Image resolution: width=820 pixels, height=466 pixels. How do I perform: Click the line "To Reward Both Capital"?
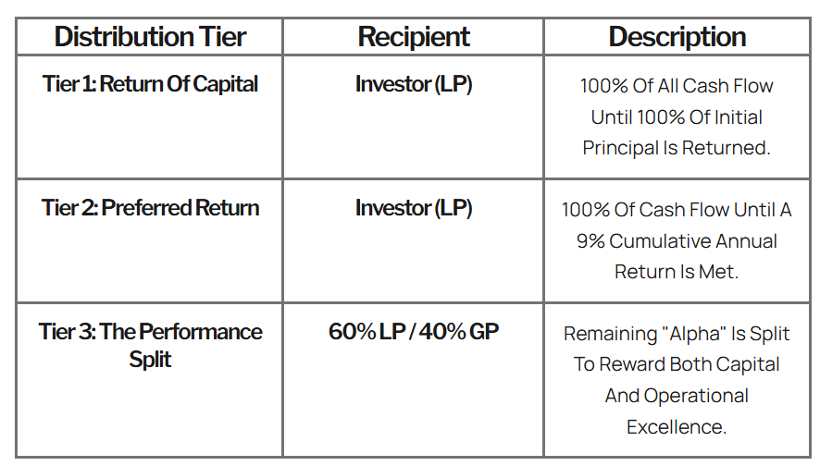pyautogui.click(x=677, y=364)
